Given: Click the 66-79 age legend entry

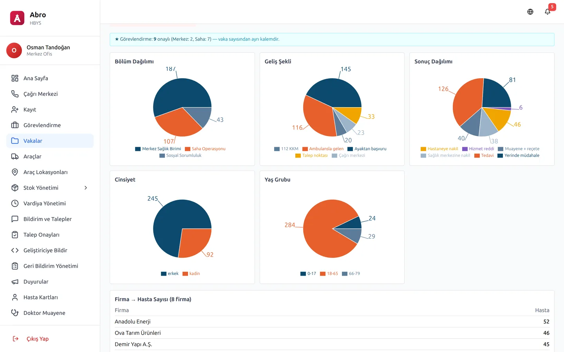Looking at the screenshot, I should click(351, 274).
